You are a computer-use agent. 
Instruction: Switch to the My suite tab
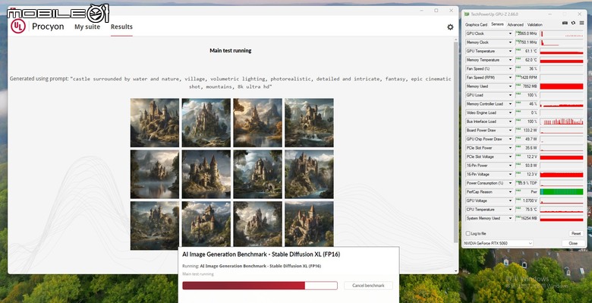pyautogui.click(x=87, y=27)
